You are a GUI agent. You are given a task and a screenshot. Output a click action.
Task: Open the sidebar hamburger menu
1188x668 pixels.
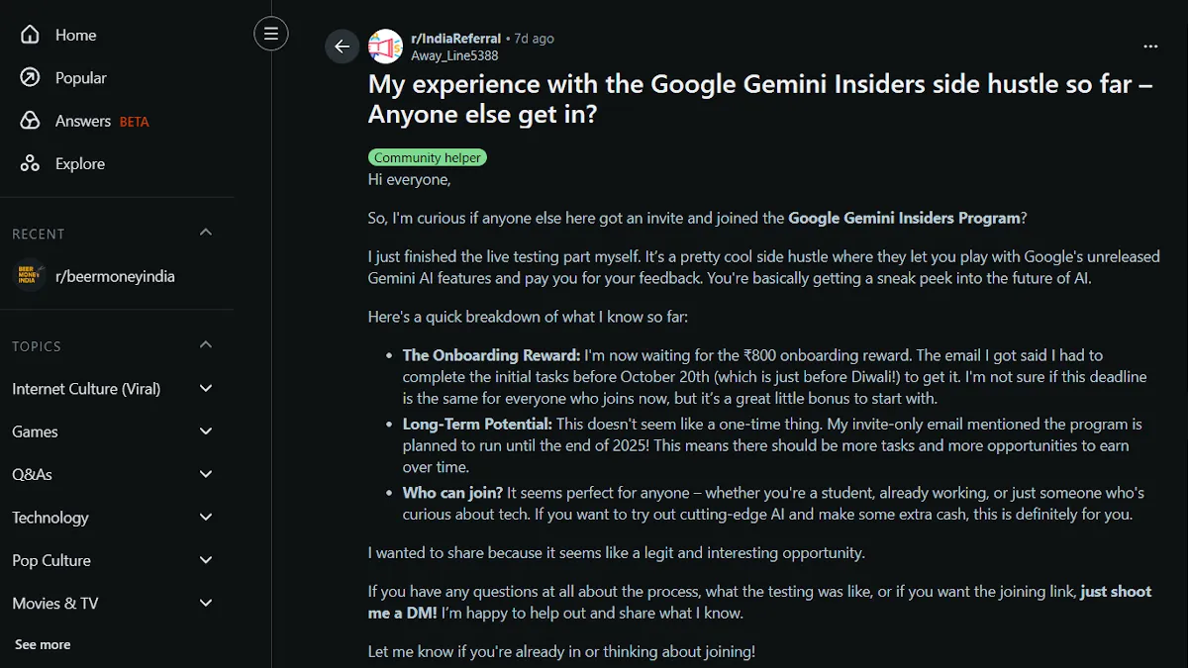pyautogui.click(x=270, y=33)
